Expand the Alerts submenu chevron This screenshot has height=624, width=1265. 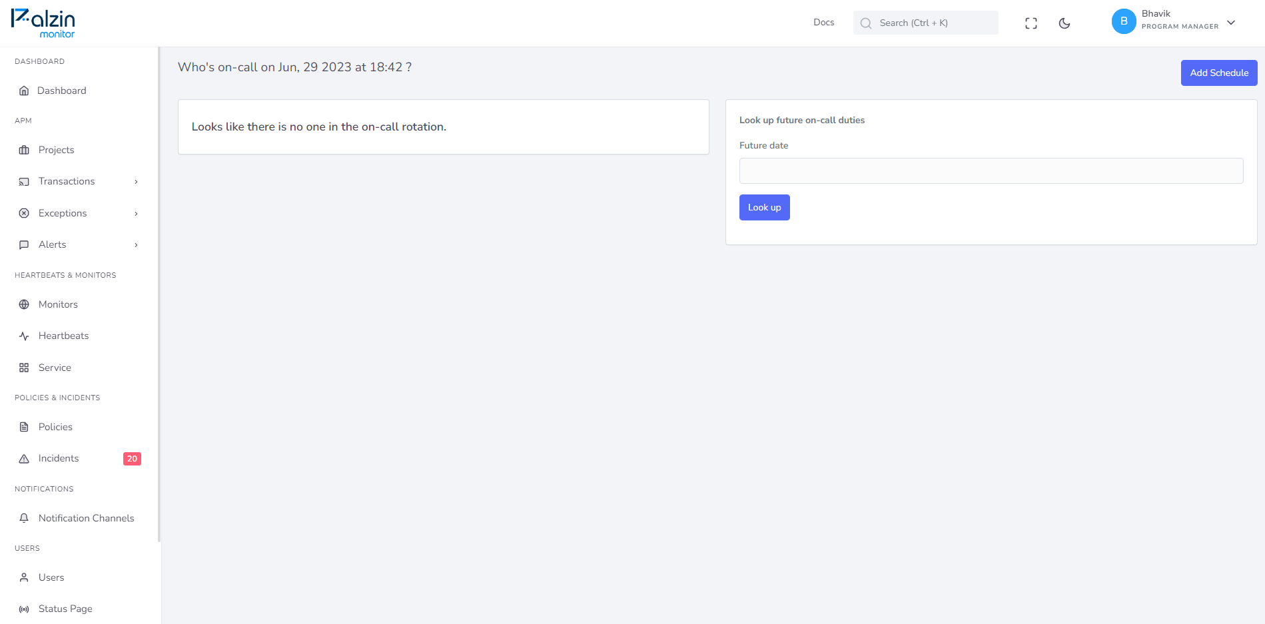click(136, 244)
